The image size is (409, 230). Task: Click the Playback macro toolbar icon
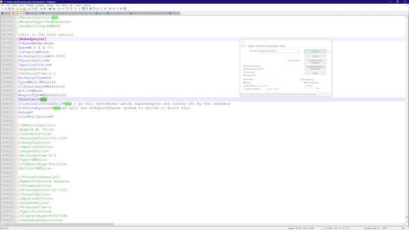(118, 8)
